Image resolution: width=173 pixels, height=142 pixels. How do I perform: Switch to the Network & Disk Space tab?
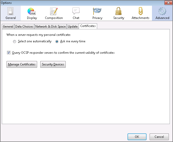click(51, 26)
